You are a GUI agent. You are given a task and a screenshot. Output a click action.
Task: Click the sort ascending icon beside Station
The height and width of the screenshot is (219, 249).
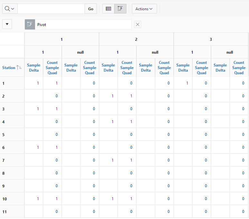tap(19, 68)
